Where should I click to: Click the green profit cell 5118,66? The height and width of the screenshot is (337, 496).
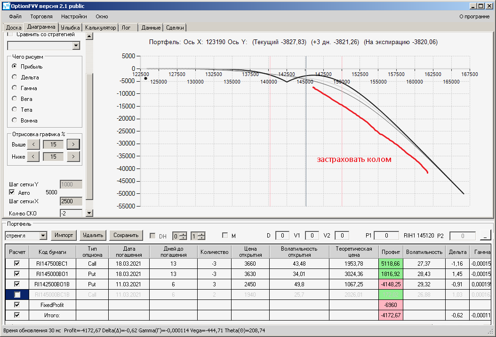click(391, 263)
